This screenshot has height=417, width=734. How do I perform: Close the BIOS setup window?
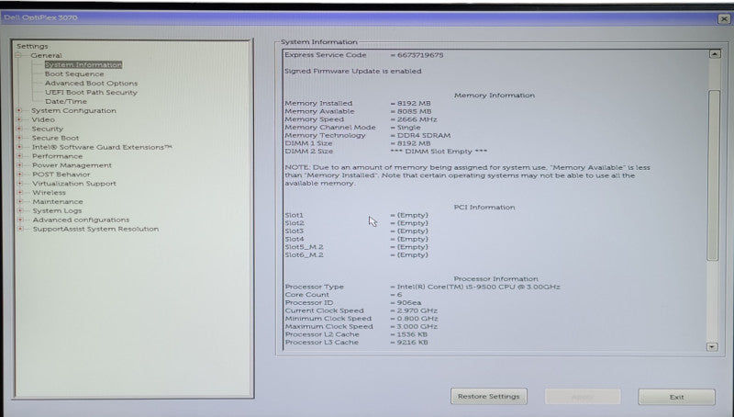coord(724,18)
